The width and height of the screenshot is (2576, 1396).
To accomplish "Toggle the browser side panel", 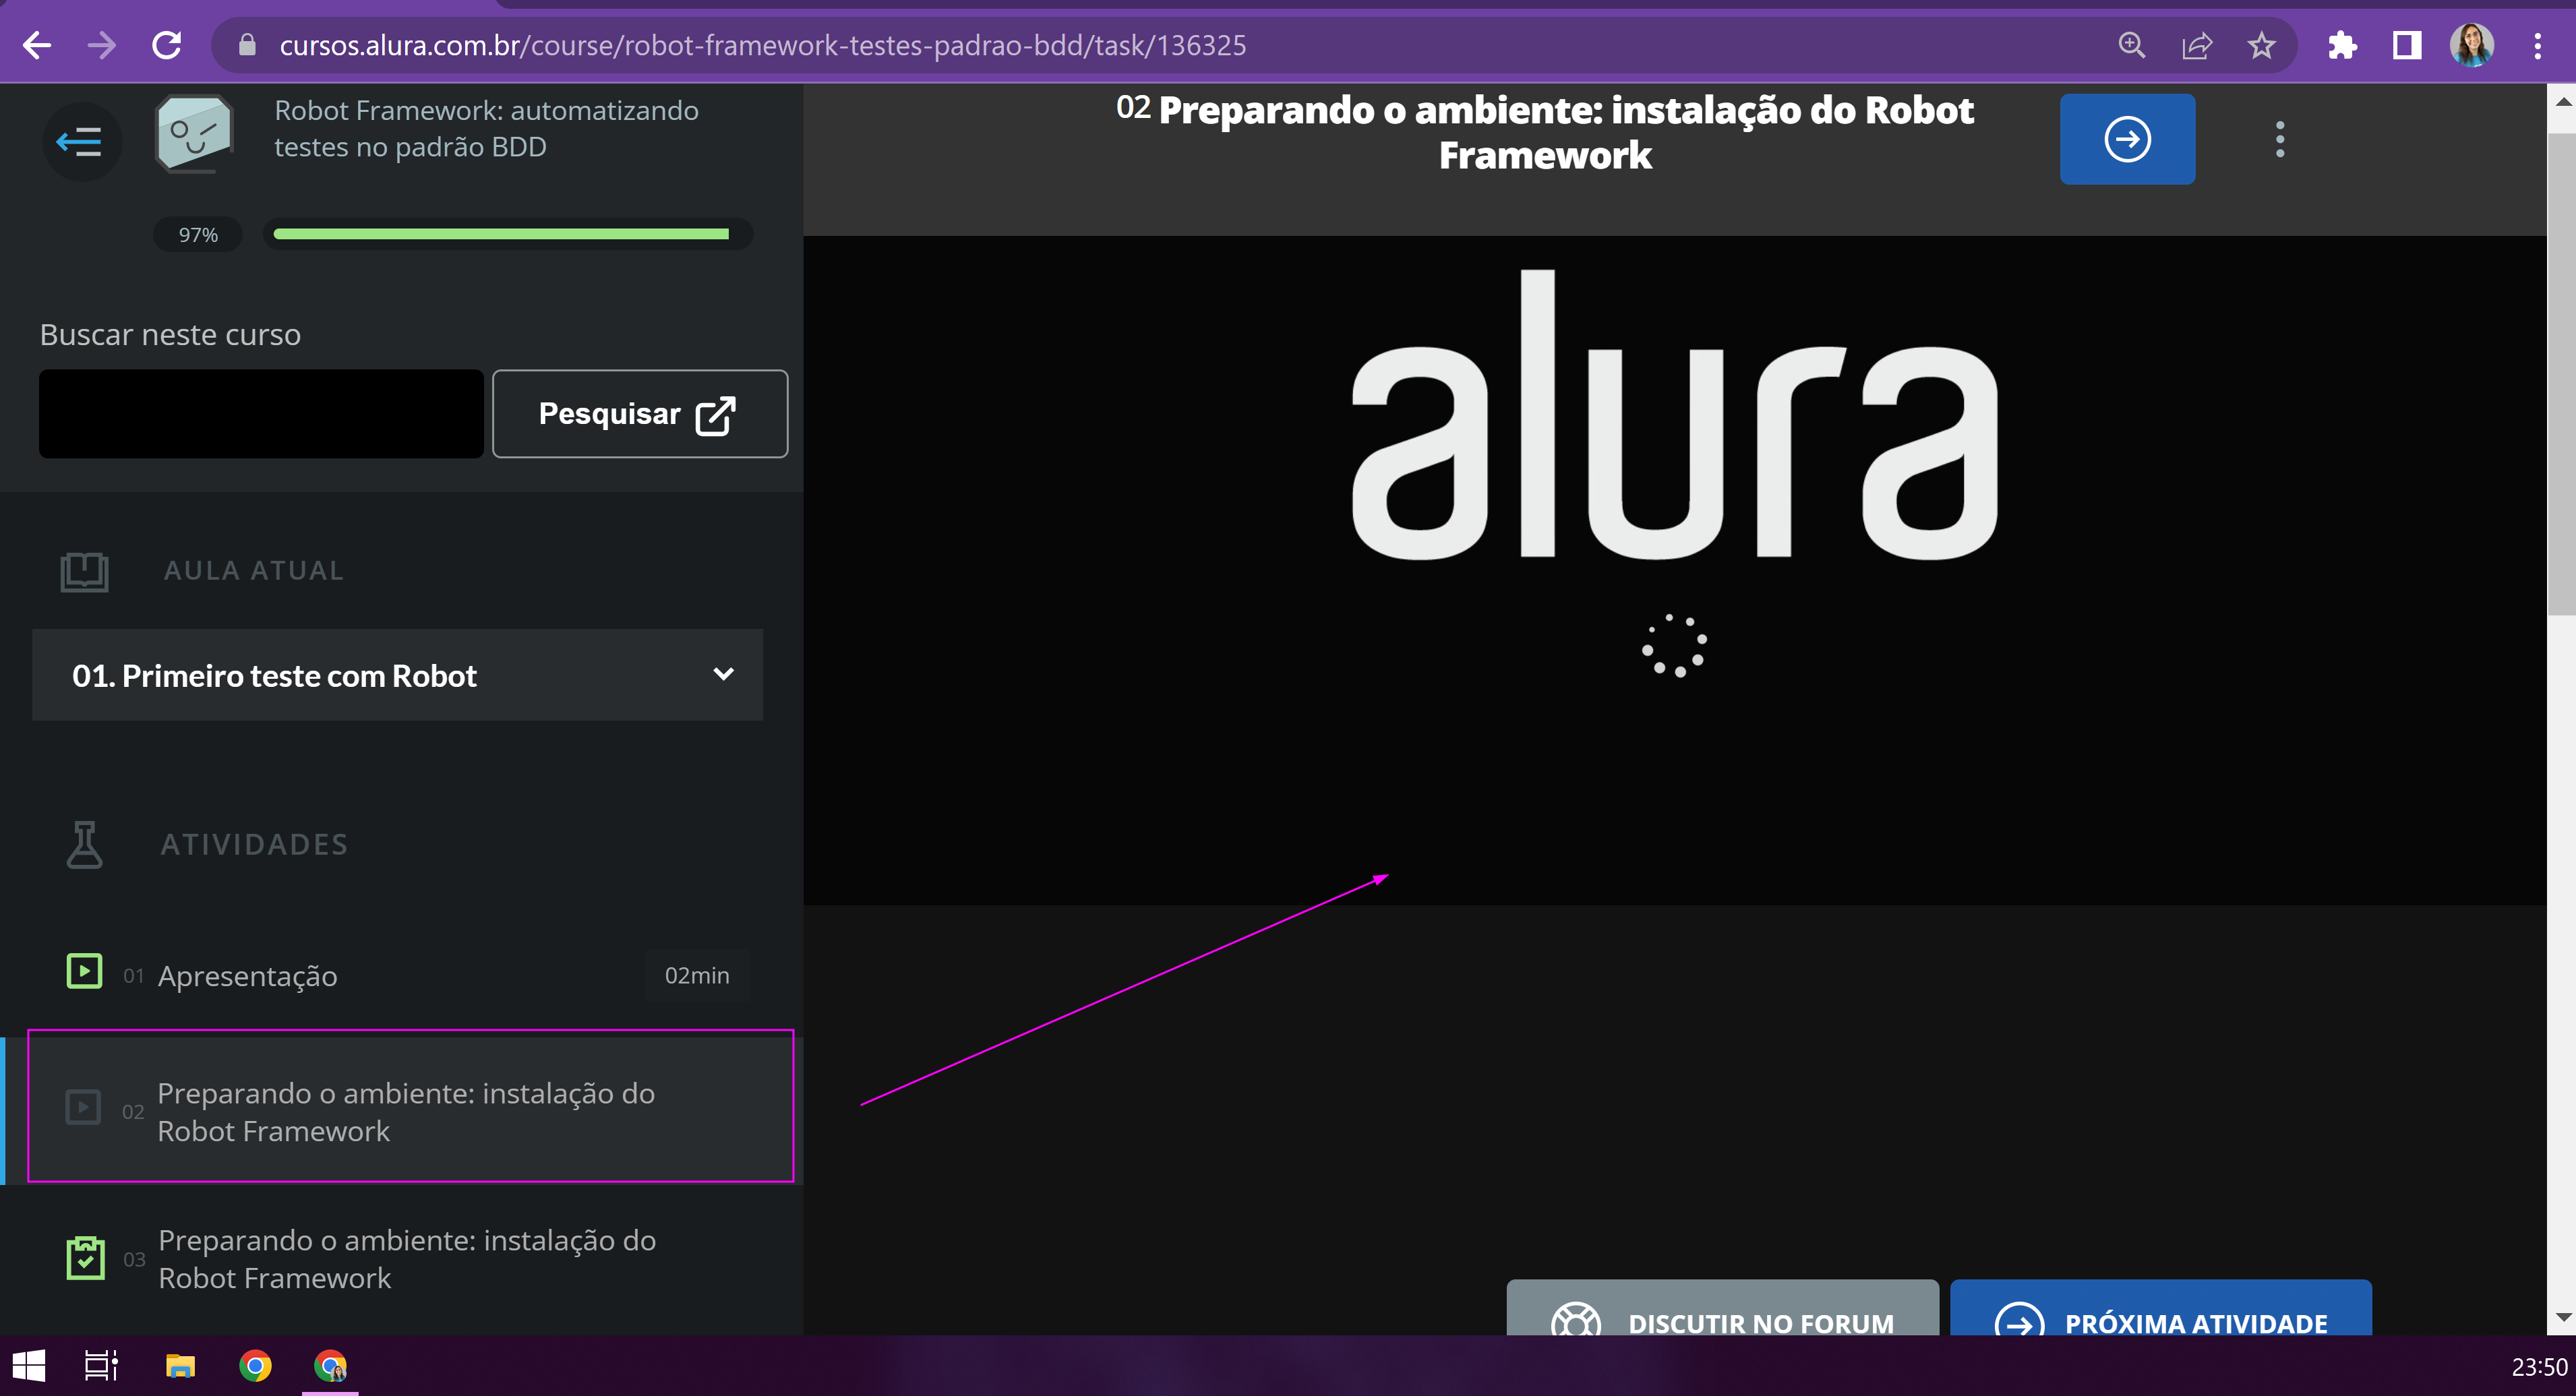I will pos(2407,45).
